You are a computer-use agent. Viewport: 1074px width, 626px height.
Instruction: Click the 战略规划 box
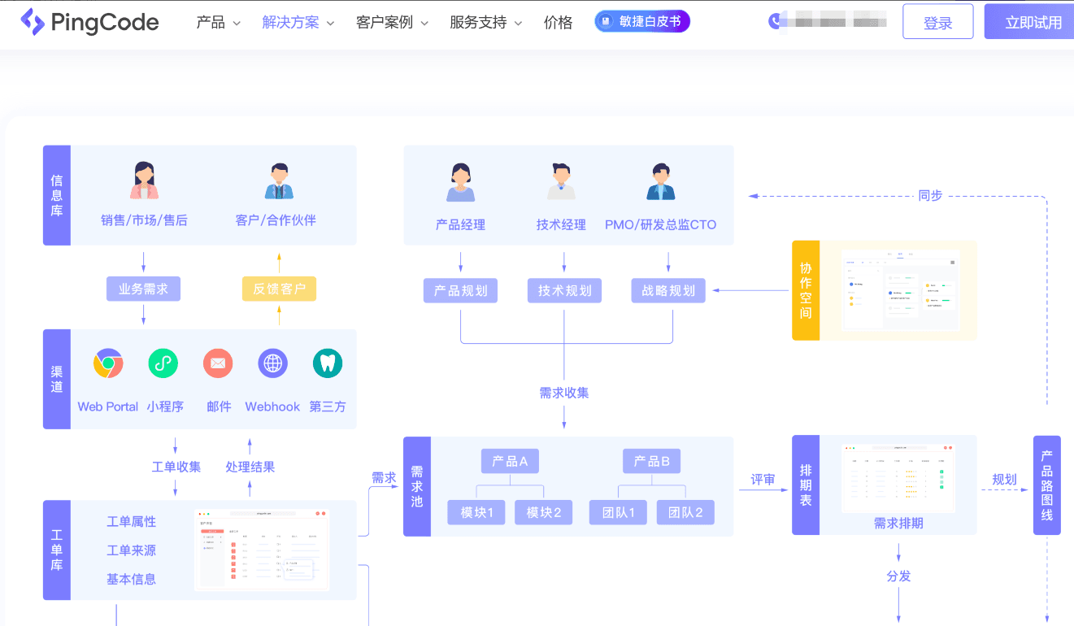pos(668,290)
